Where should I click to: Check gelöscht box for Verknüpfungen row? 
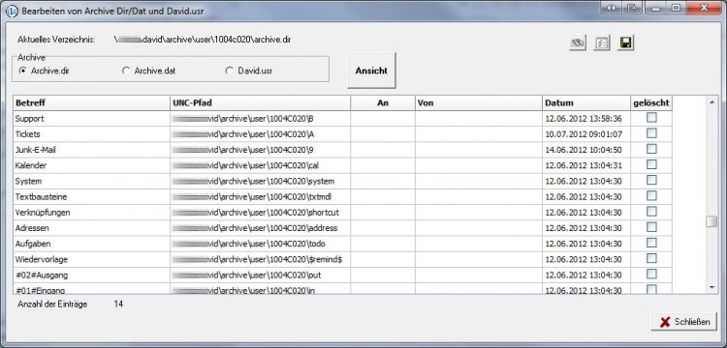coord(651,212)
